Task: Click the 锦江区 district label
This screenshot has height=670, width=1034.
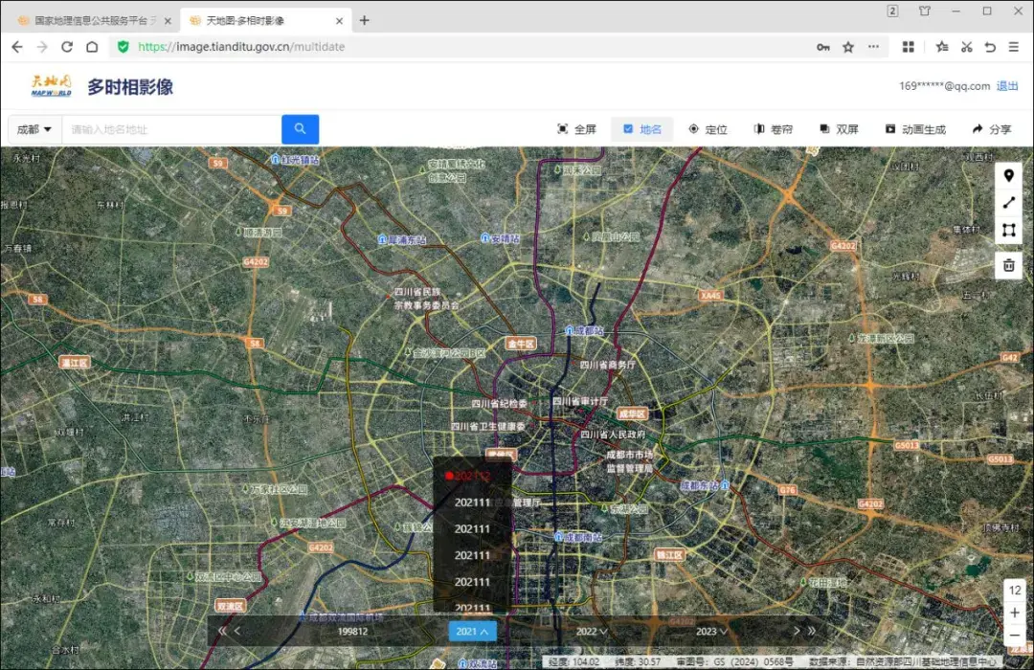Action: pos(668,554)
